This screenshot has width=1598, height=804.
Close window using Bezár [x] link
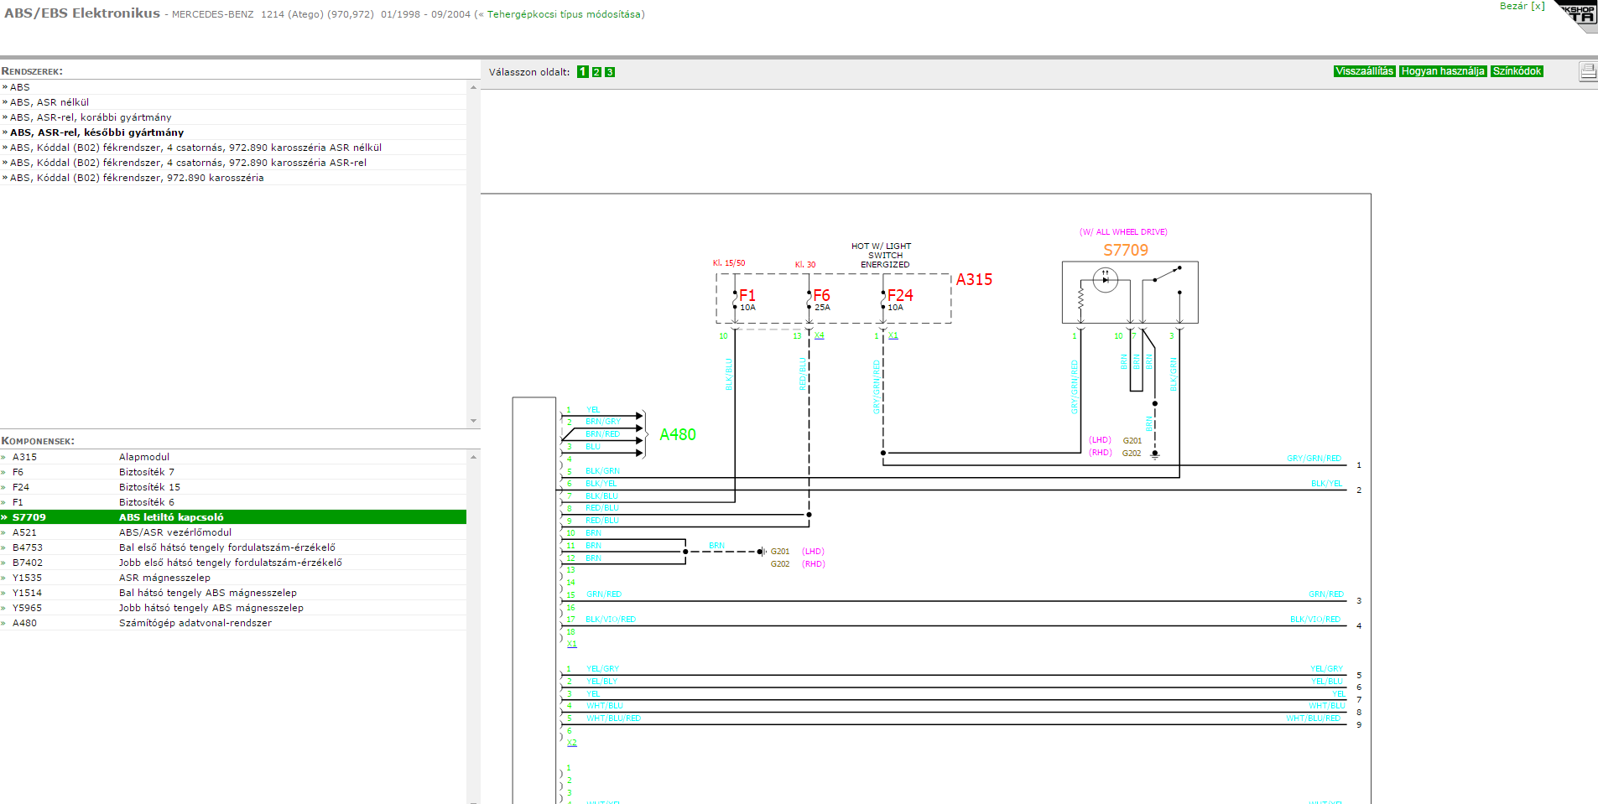(1522, 6)
